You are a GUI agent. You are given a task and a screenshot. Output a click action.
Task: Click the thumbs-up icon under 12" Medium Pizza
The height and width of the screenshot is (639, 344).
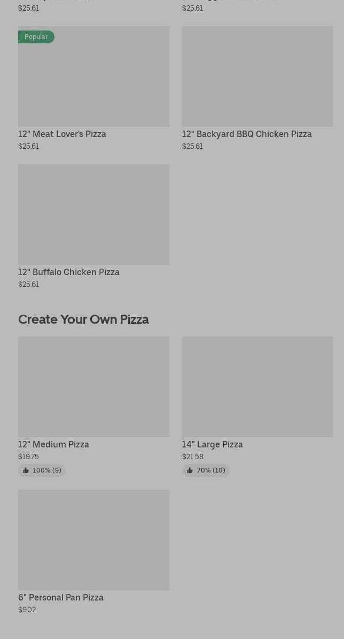(x=26, y=470)
